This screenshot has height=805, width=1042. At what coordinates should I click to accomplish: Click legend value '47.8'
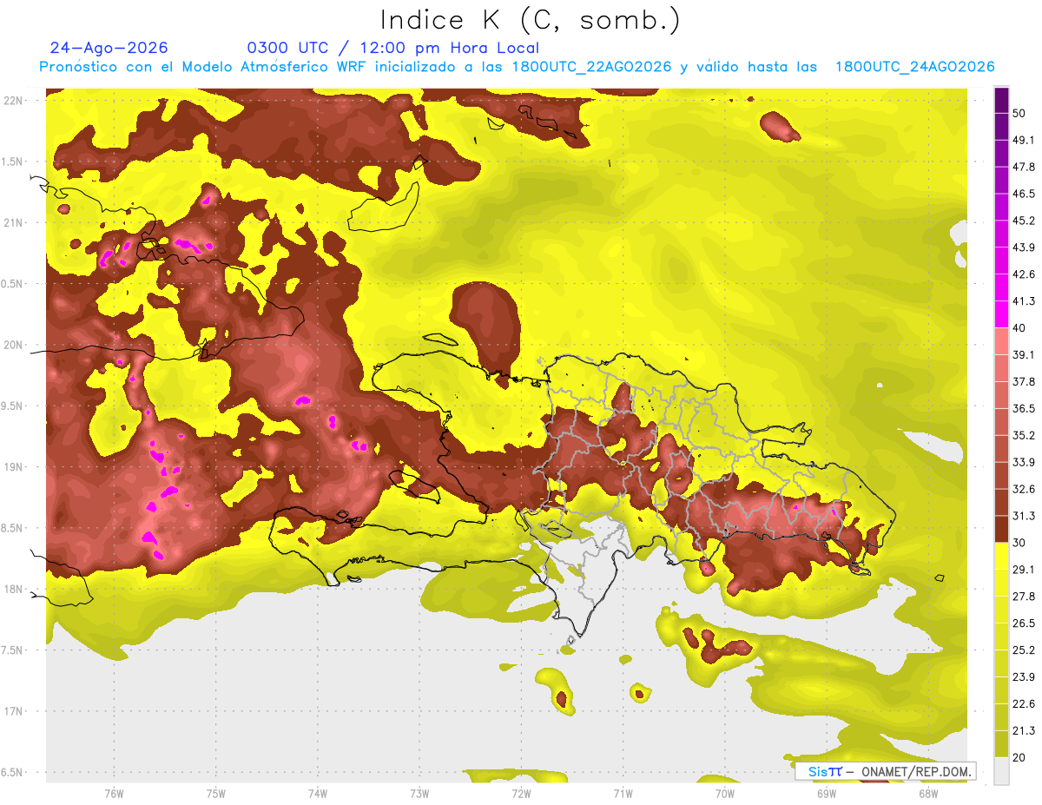[x=1022, y=167]
